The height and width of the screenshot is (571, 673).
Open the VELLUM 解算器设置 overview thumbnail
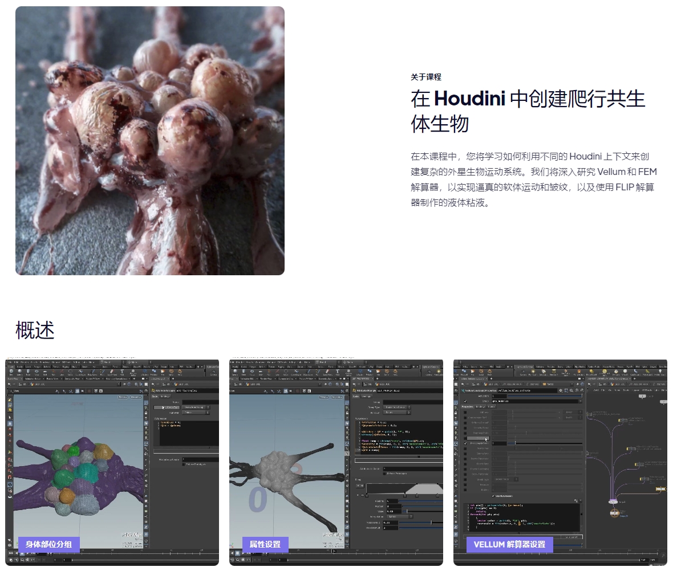[x=560, y=463]
